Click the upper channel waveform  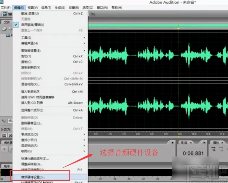click(x=158, y=55)
